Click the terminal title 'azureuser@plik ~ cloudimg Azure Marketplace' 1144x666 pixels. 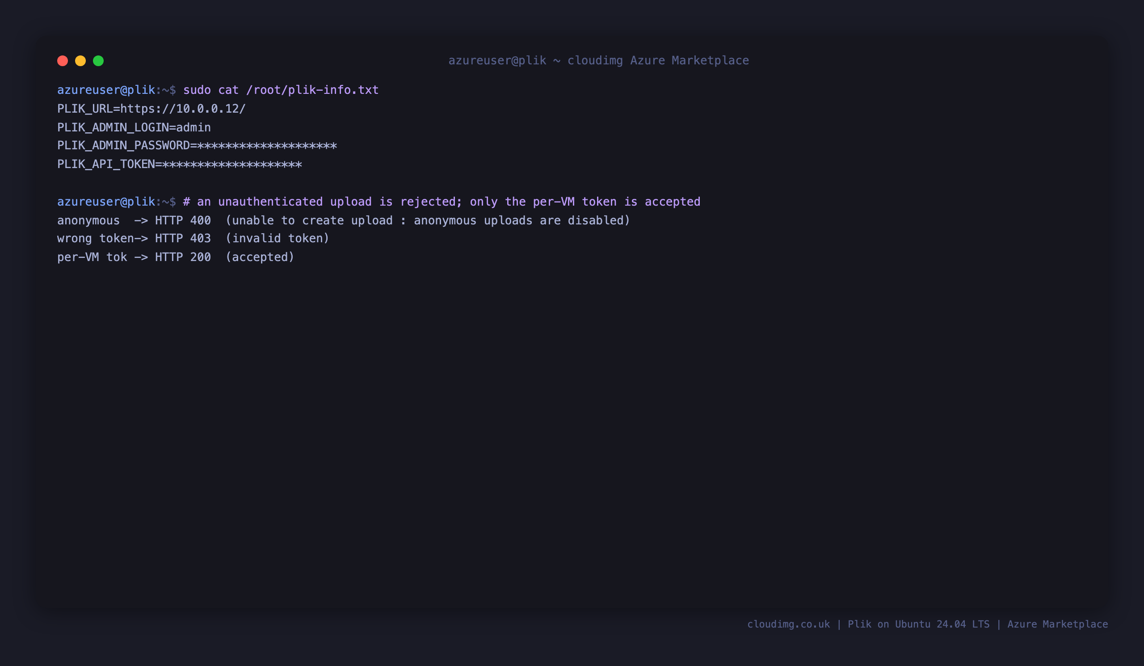tap(599, 61)
